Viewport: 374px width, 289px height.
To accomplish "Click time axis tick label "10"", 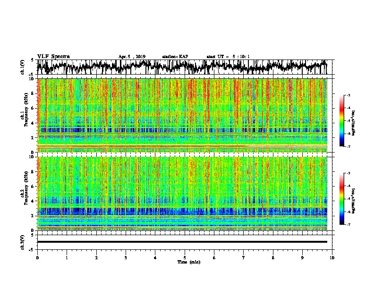I will pos(332,258).
